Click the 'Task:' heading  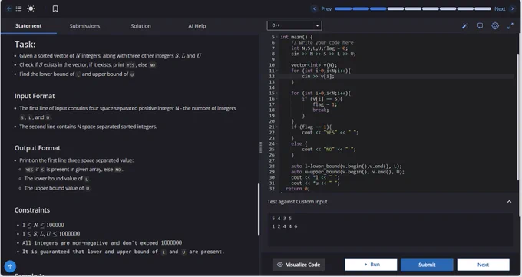[x=25, y=45]
